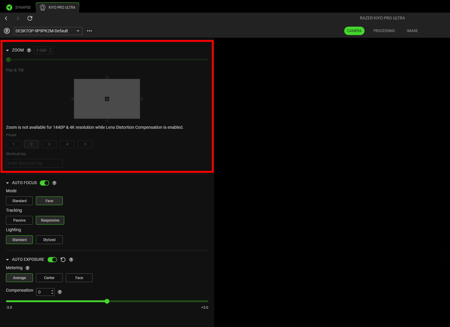Click the ZOOM help question mark icon
The height and width of the screenshot is (327, 450).
[29, 50]
